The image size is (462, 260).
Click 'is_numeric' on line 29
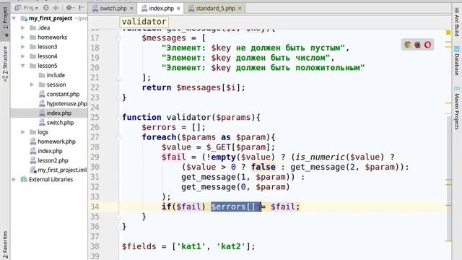click(321, 157)
